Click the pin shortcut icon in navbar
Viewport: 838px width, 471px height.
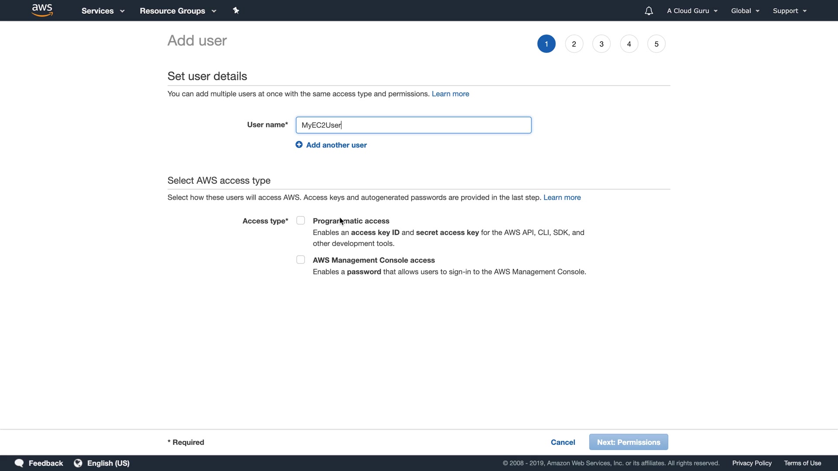point(236,10)
